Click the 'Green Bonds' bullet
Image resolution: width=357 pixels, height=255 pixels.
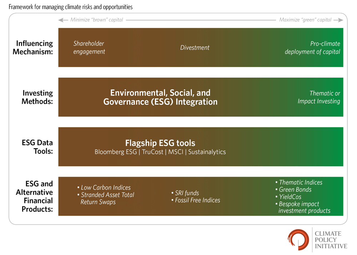point(293,189)
